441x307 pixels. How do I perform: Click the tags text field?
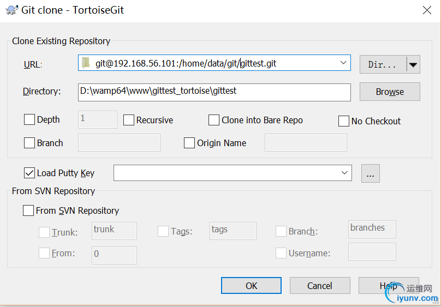[233, 231]
